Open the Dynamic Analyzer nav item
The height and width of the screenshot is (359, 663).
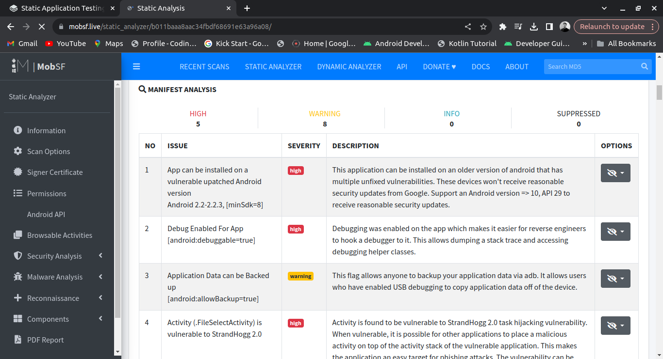(349, 67)
